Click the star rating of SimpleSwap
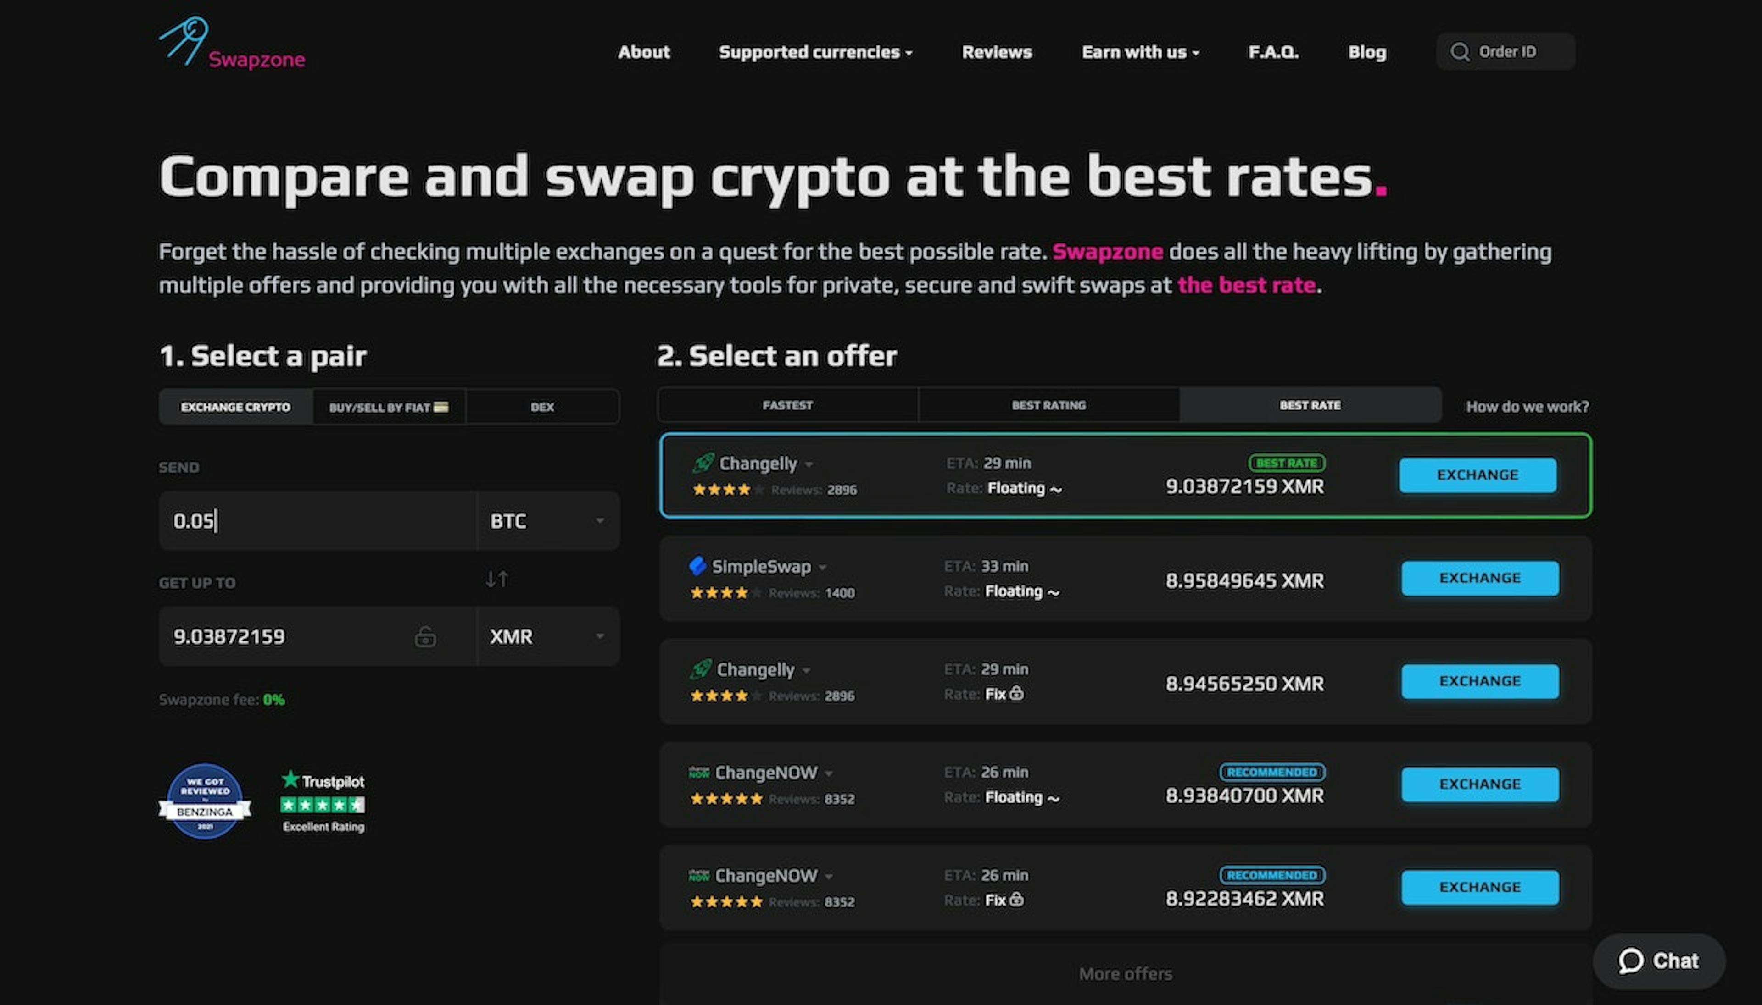The height and width of the screenshot is (1005, 1762). (x=726, y=593)
